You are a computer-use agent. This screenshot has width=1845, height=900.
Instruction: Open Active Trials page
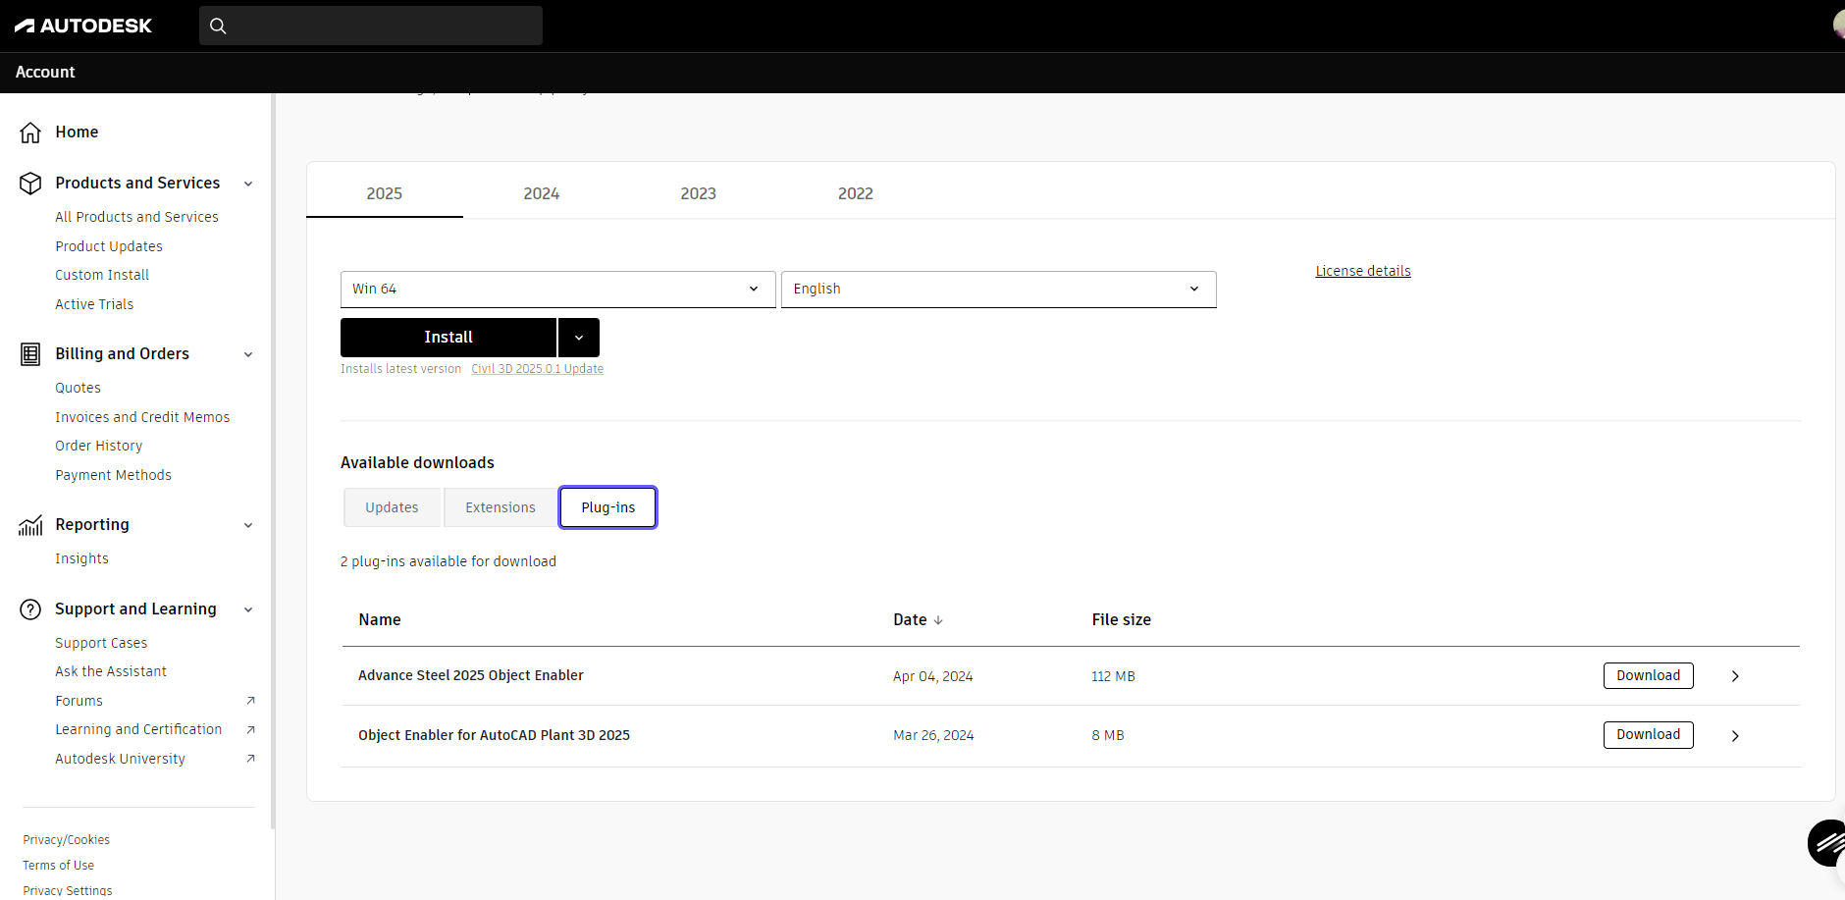click(94, 304)
